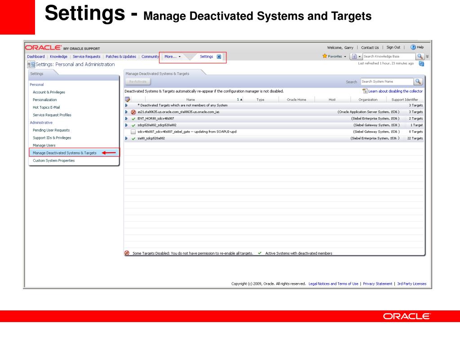Open the Service Requests tab
460x345 pixels.
[87, 57]
